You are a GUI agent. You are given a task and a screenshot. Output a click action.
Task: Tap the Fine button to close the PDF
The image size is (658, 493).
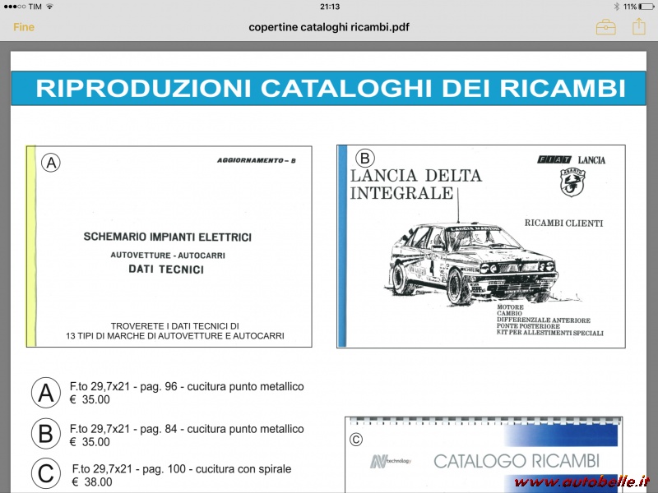click(24, 27)
